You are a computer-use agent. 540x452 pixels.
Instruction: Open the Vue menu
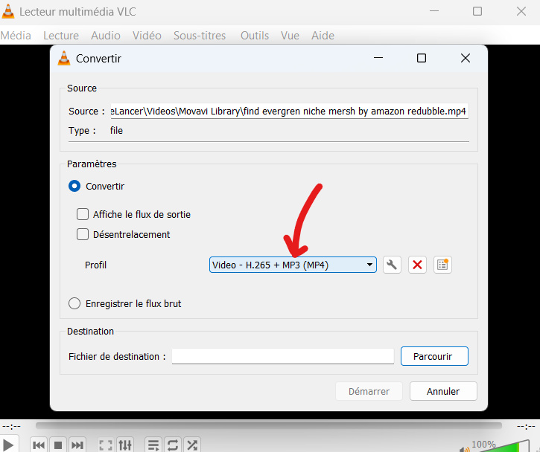click(290, 36)
